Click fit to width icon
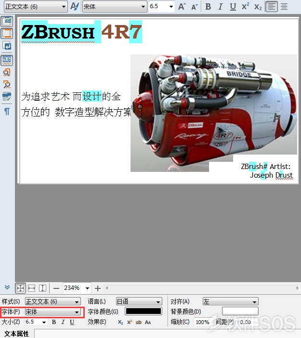This screenshot has width=301, height=338. pos(31,288)
